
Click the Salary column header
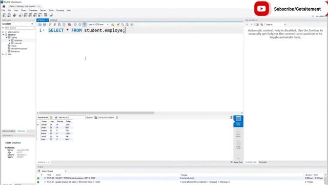point(69,121)
